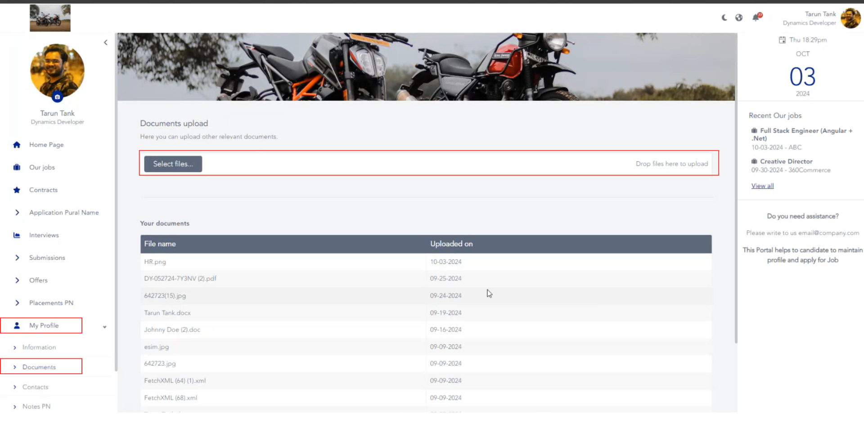This screenshot has height=425, width=864.
Task: Open Submissions menu item
Action: pyautogui.click(x=47, y=258)
